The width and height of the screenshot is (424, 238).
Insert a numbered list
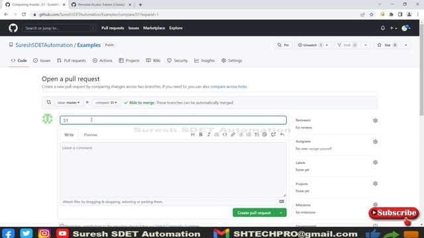click(x=248, y=134)
